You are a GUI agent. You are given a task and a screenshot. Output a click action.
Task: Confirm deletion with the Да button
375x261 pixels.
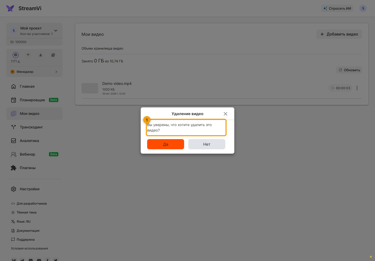tap(166, 144)
